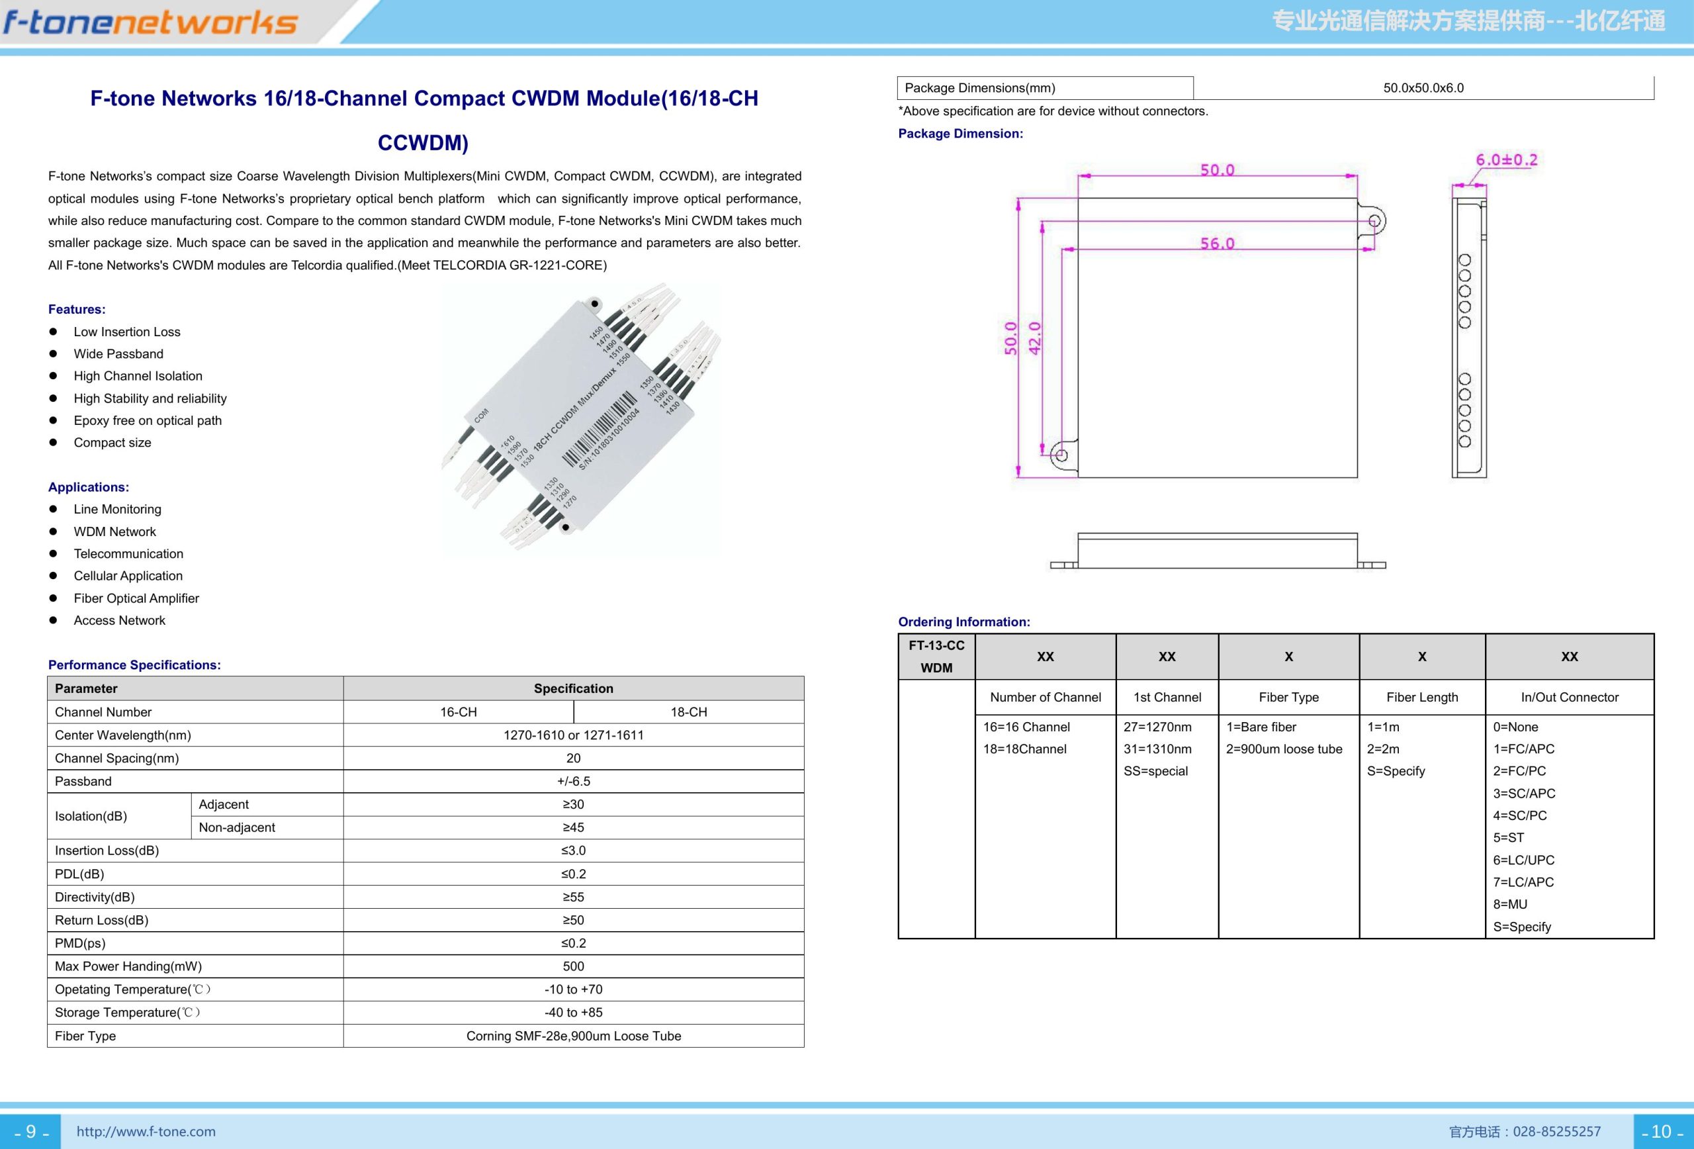Click the Low Insertion Loss bullet
The height and width of the screenshot is (1149, 1694).
[127, 332]
